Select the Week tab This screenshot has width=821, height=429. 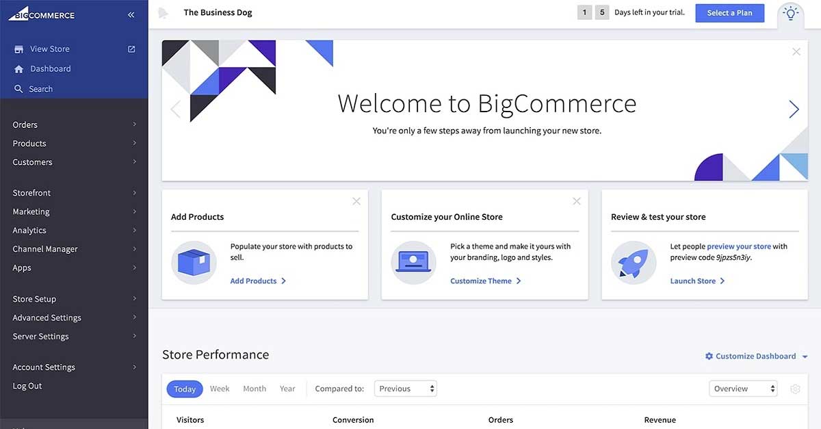click(220, 389)
